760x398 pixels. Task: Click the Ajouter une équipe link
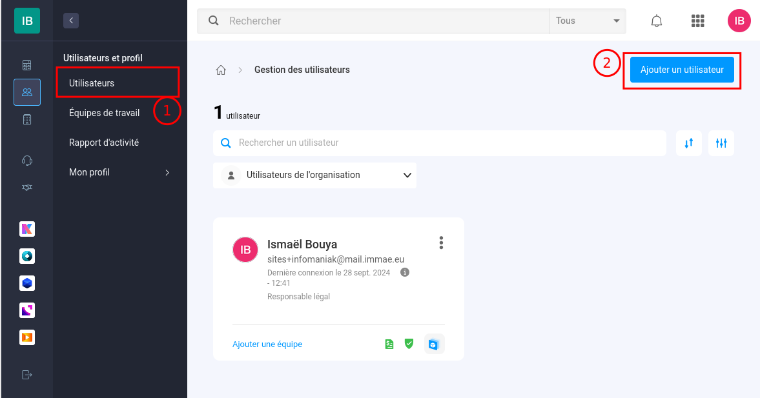point(267,344)
